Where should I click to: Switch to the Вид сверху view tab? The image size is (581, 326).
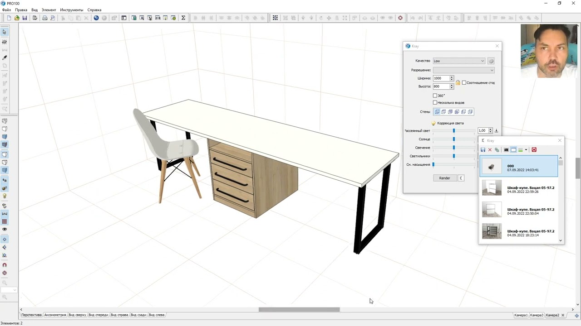(77, 315)
